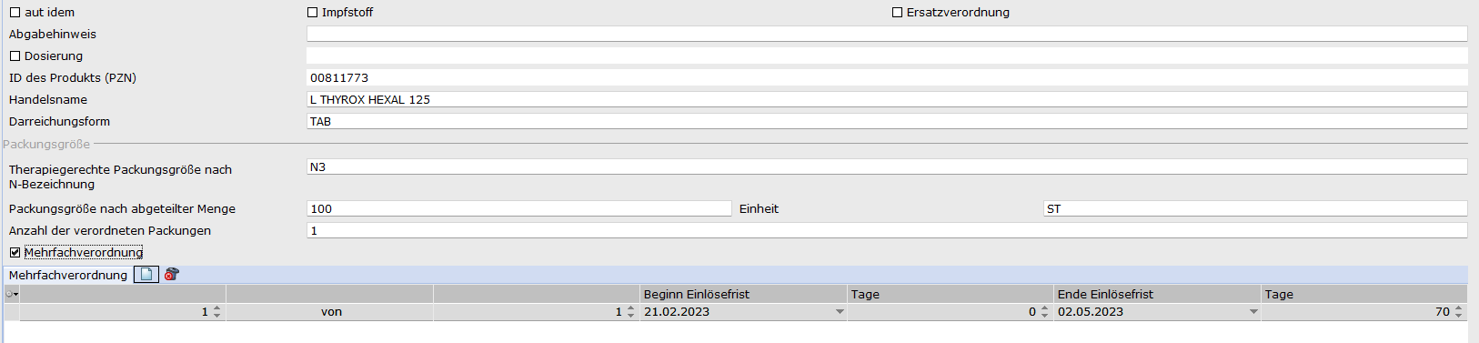Open the Beginn Einlösefrist date dropdown
Image resolution: width=1479 pixels, height=343 pixels.
(x=840, y=312)
